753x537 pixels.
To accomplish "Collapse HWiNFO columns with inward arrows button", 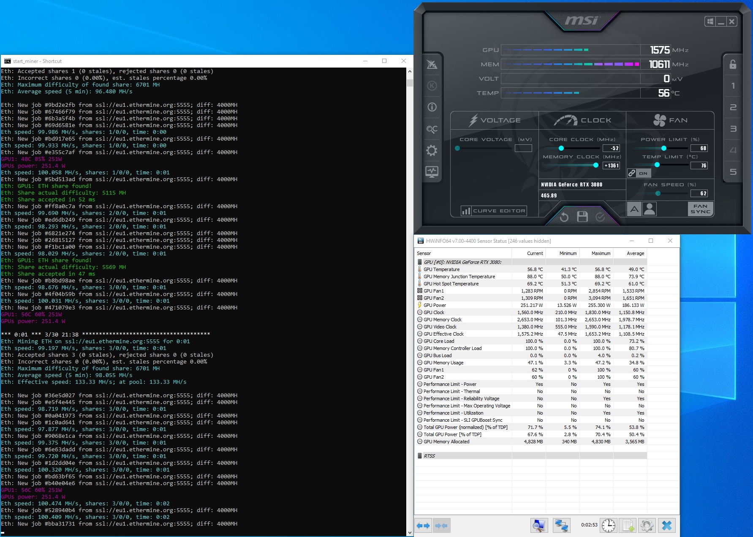I will [x=441, y=526].
